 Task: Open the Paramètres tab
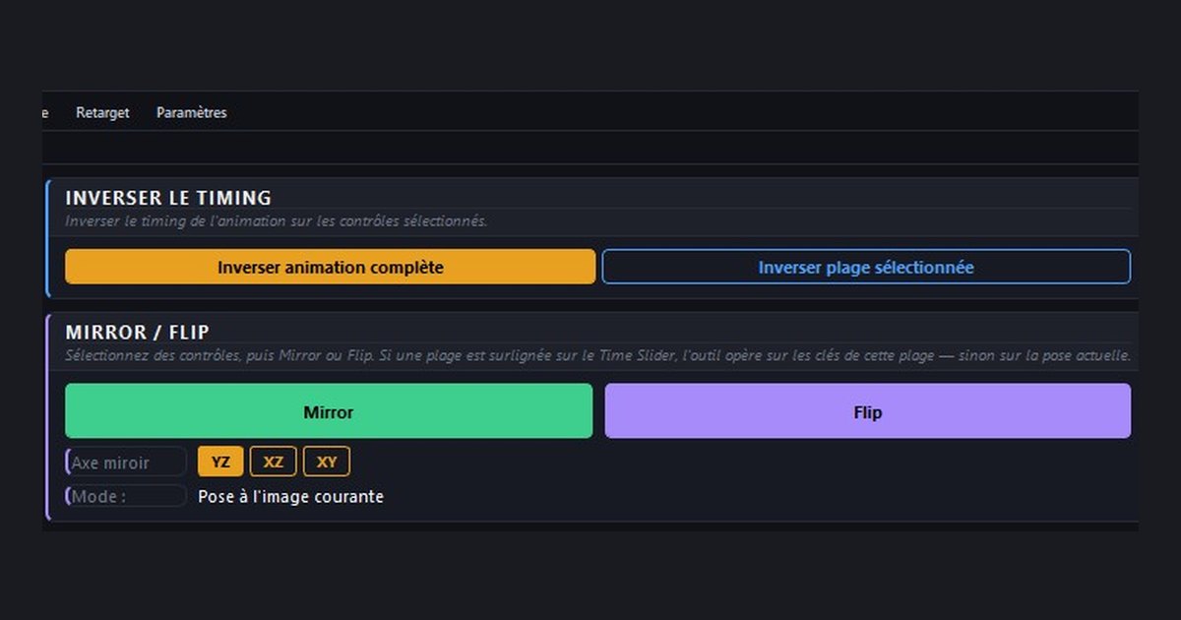click(x=192, y=113)
